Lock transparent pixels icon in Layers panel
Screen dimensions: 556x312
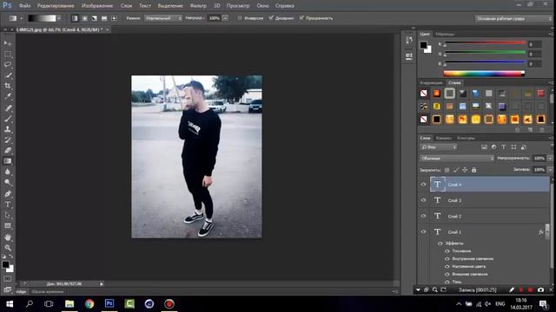(447, 170)
